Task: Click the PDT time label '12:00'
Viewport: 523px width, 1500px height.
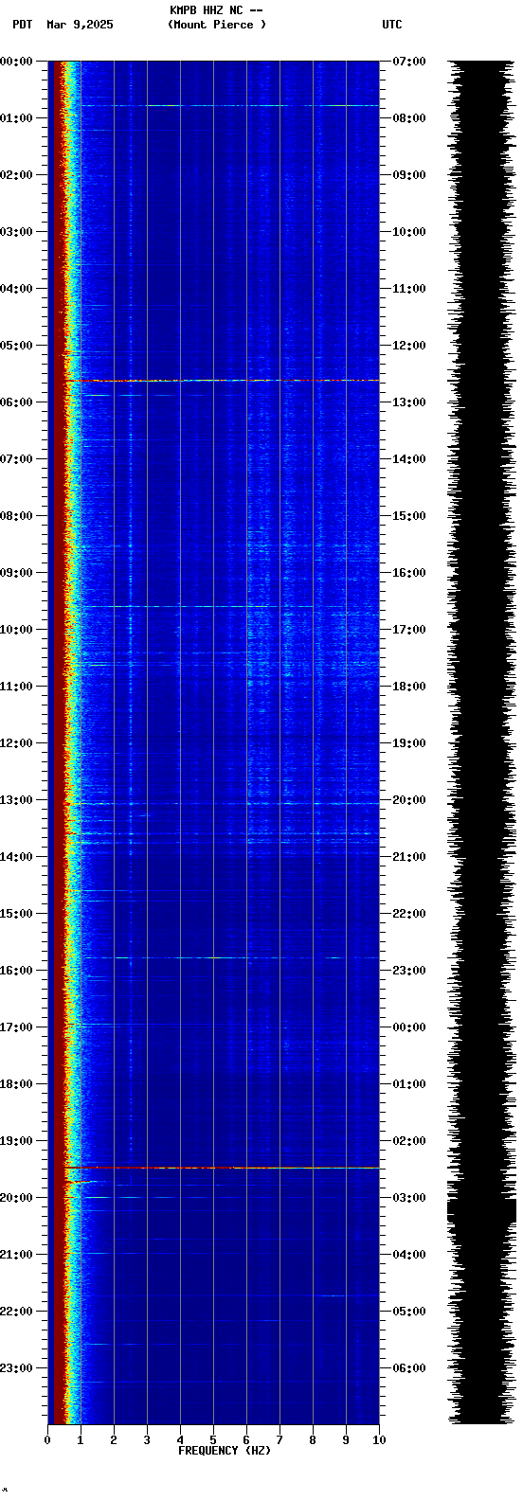Action: tap(16, 743)
